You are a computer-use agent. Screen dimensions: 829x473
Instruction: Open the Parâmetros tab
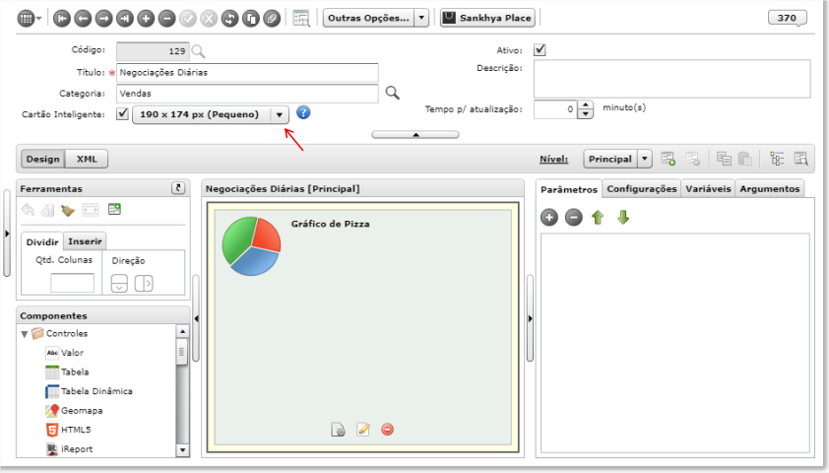pos(569,189)
